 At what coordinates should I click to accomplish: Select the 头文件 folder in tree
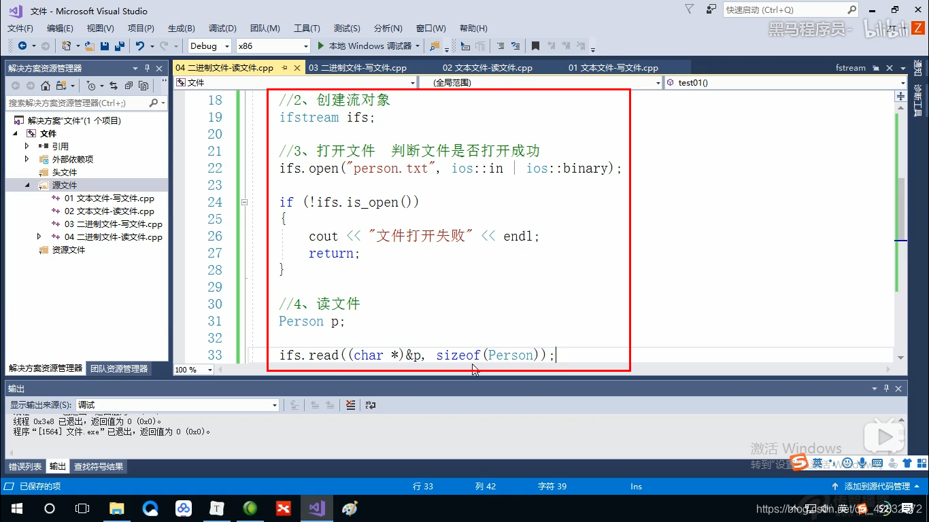point(65,172)
